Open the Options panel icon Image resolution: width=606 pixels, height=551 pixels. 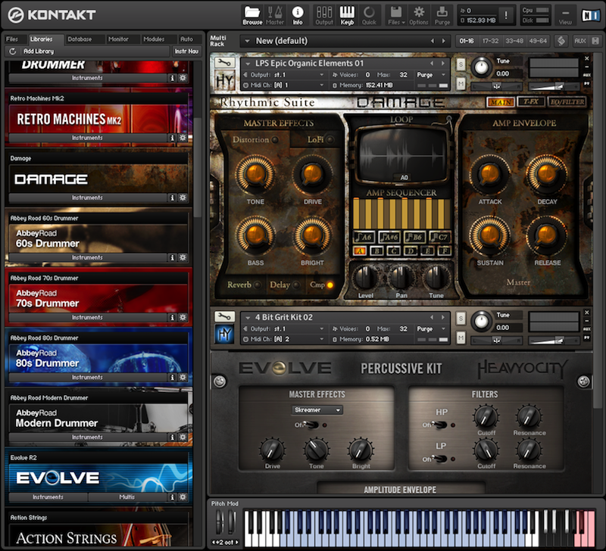[x=419, y=14]
